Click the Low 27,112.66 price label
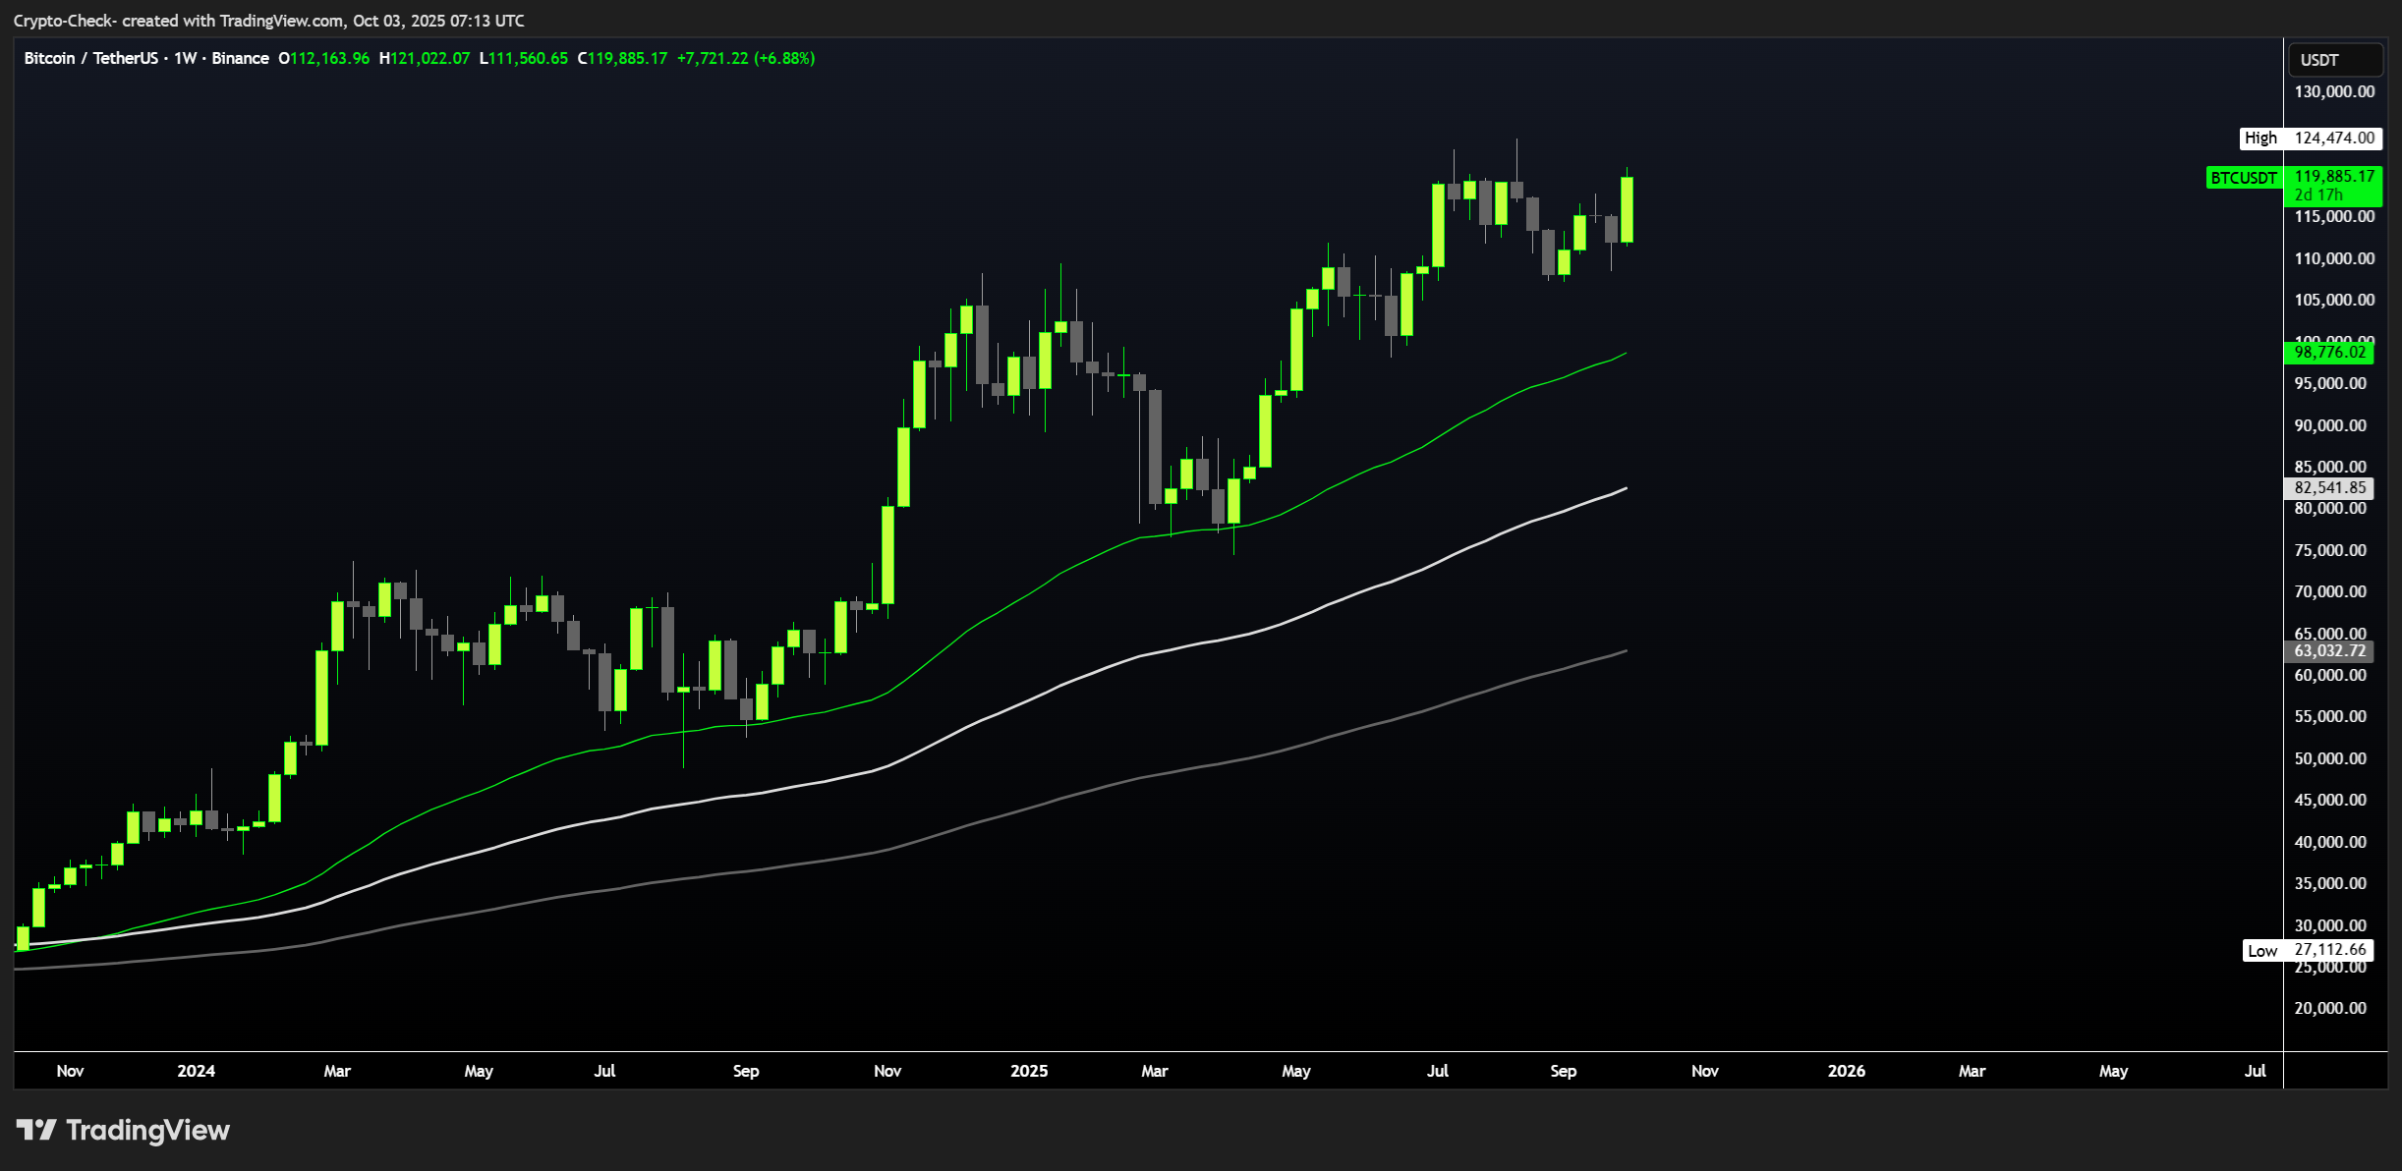 2308,950
